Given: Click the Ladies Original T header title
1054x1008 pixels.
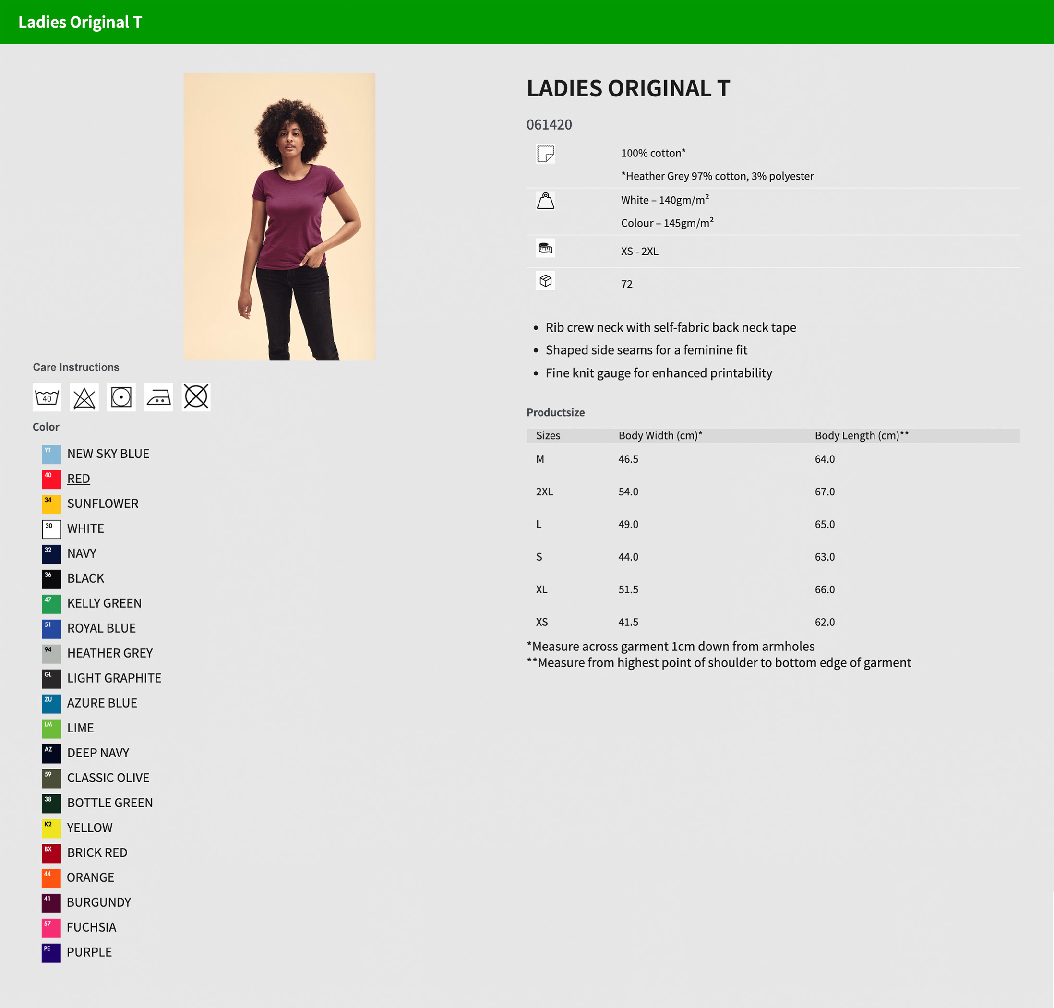Looking at the screenshot, I should (80, 22).
